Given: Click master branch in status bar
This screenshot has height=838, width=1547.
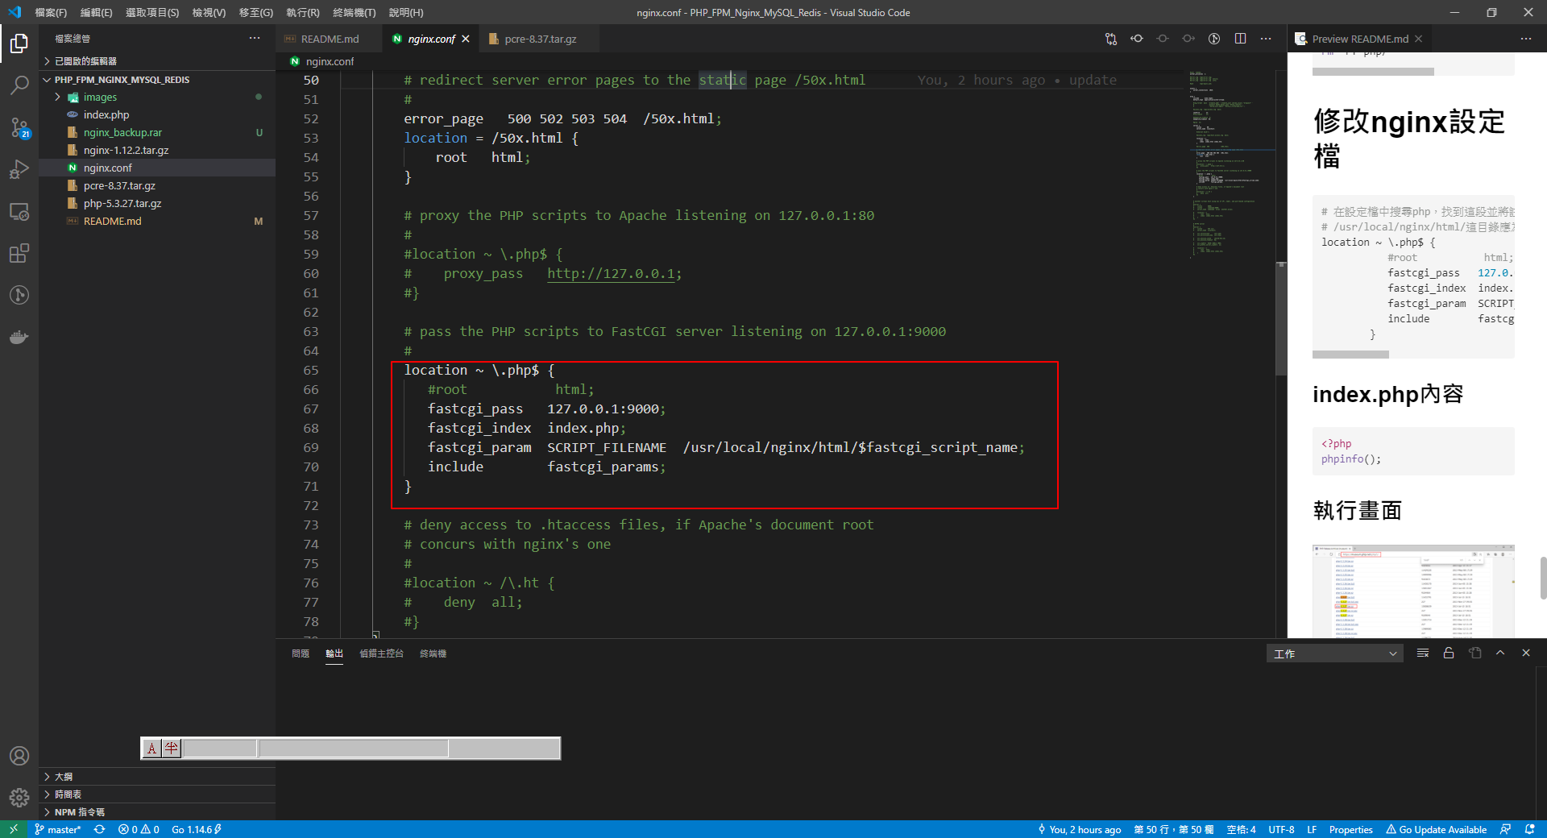Looking at the screenshot, I should (x=58, y=829).
